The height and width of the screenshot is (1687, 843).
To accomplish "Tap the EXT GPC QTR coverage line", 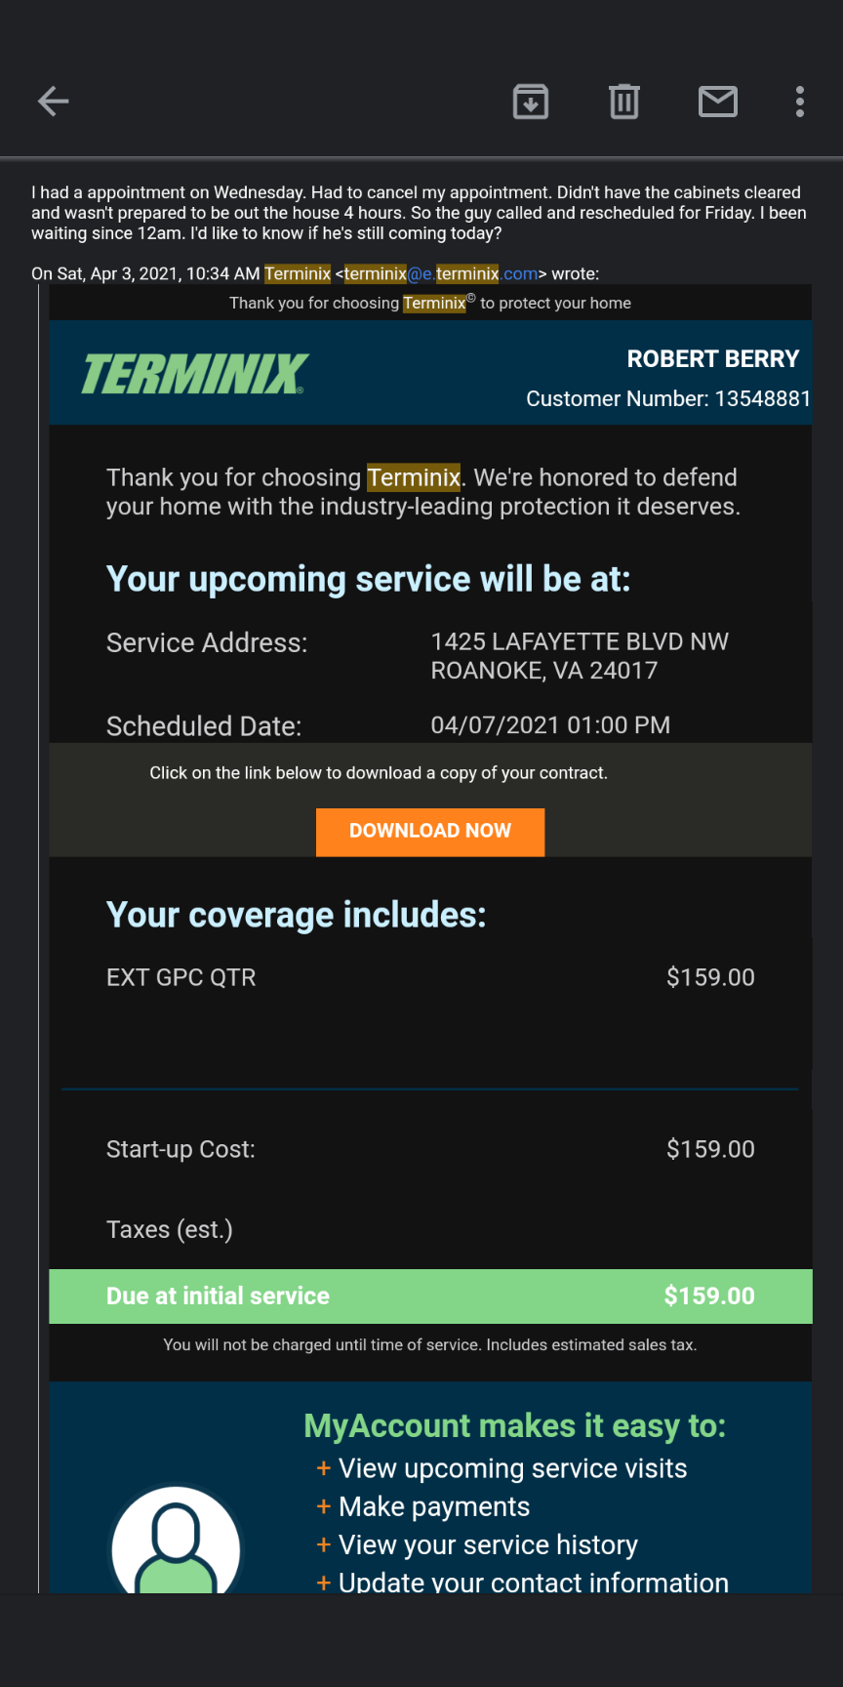I will pos(181,977).
